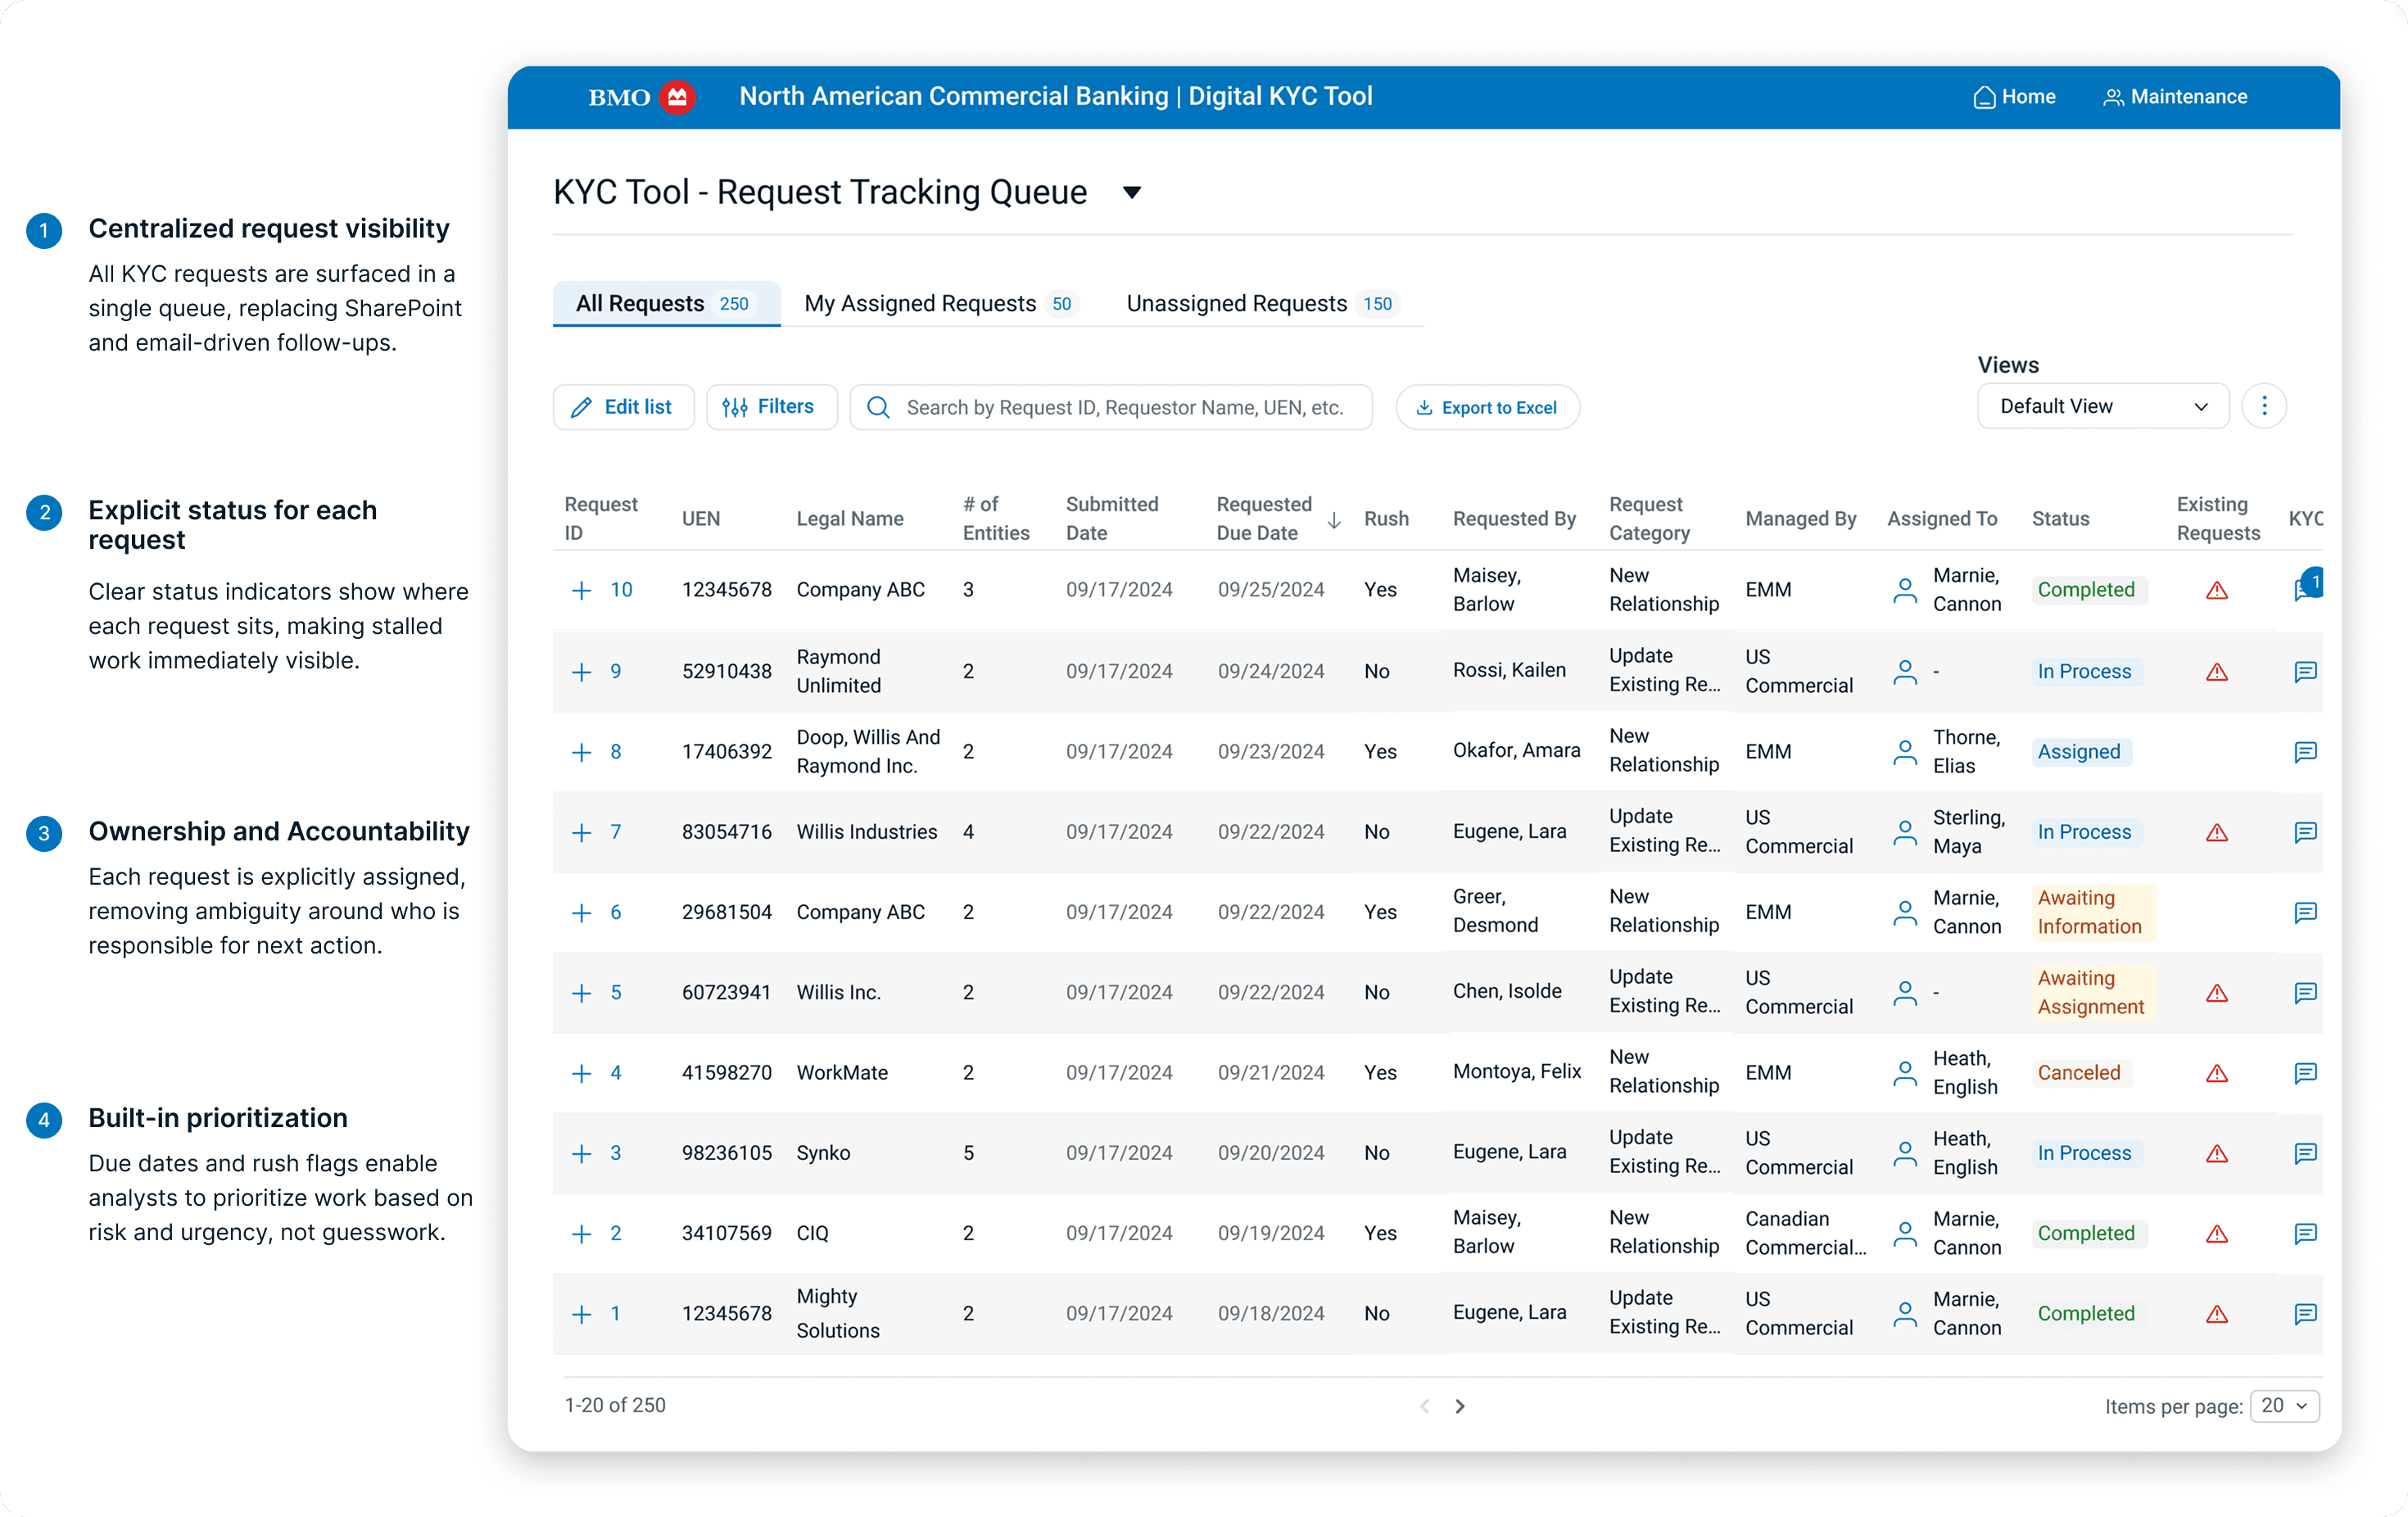This screenshot has height=1517, width=2408.
Task: Change items per page using the 20 dropdown
Action: tap(2284, 1405)
